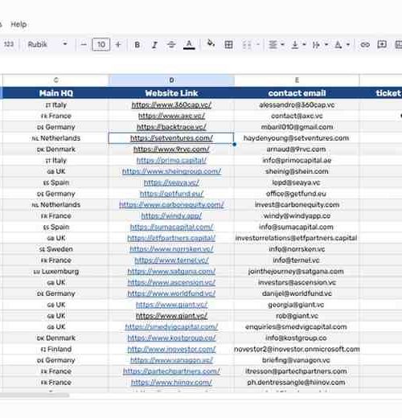Open the Help menu
This screenshot has width=402, height=418.
click(18, 24)
